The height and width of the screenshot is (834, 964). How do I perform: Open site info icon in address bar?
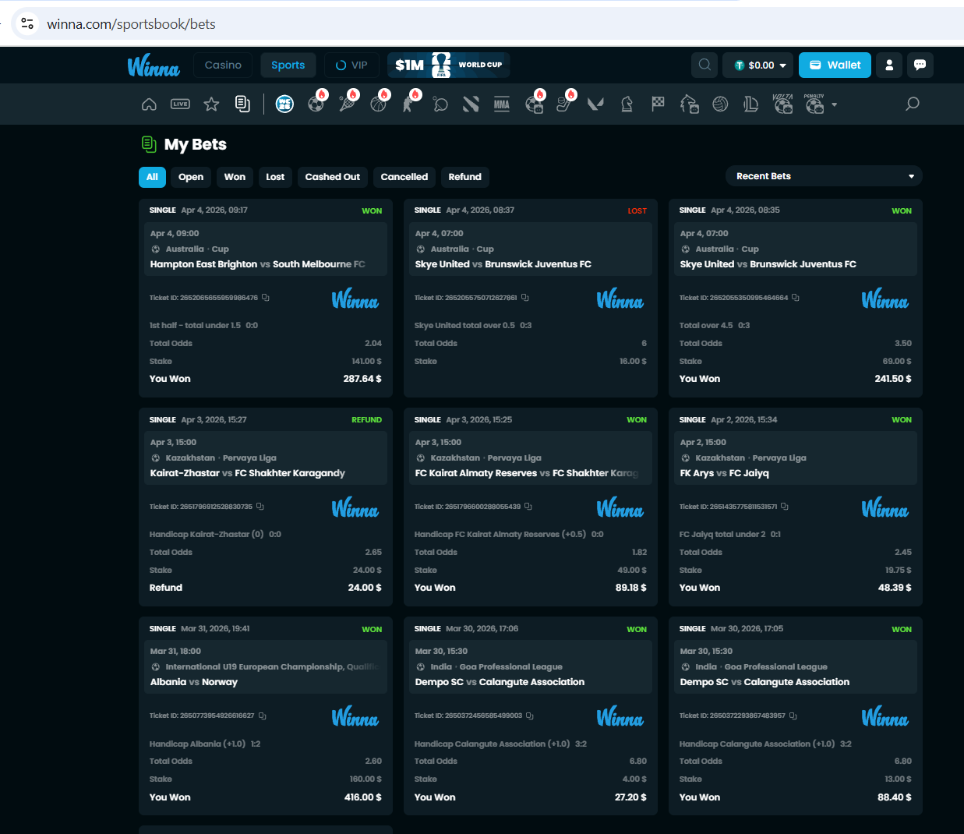(x=27, y=24)
